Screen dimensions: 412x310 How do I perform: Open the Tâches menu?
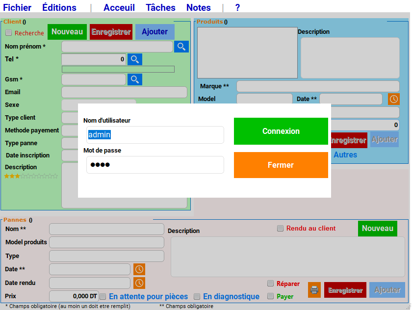[x=160, y=7]
